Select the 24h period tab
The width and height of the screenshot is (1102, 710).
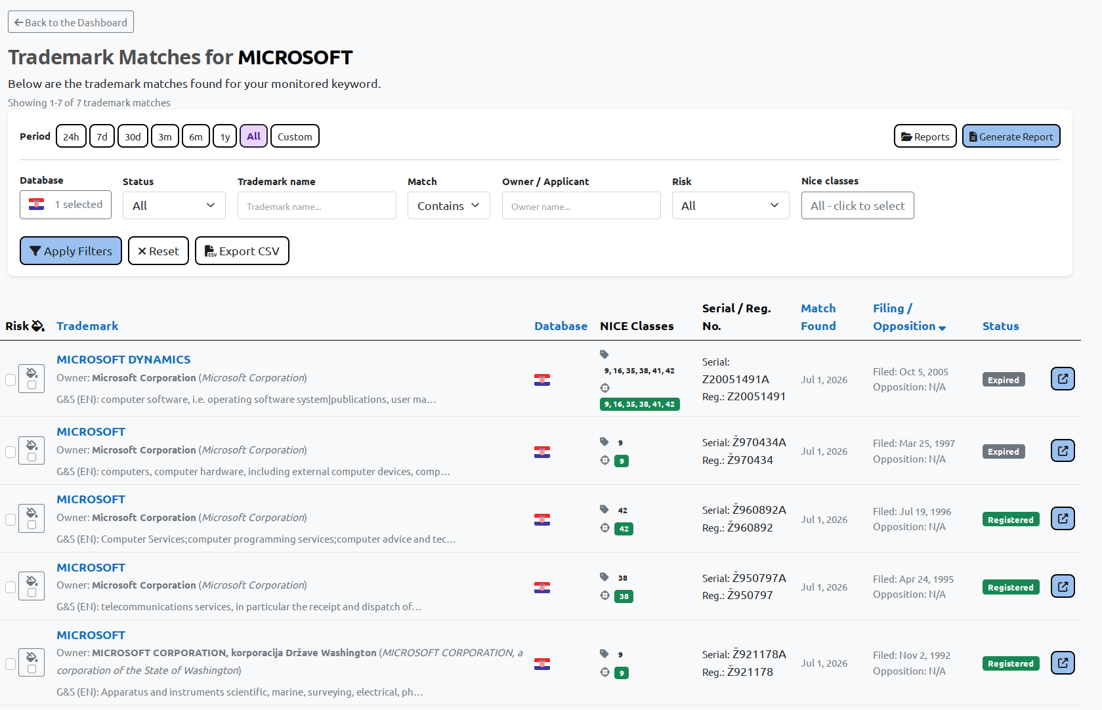71,136
